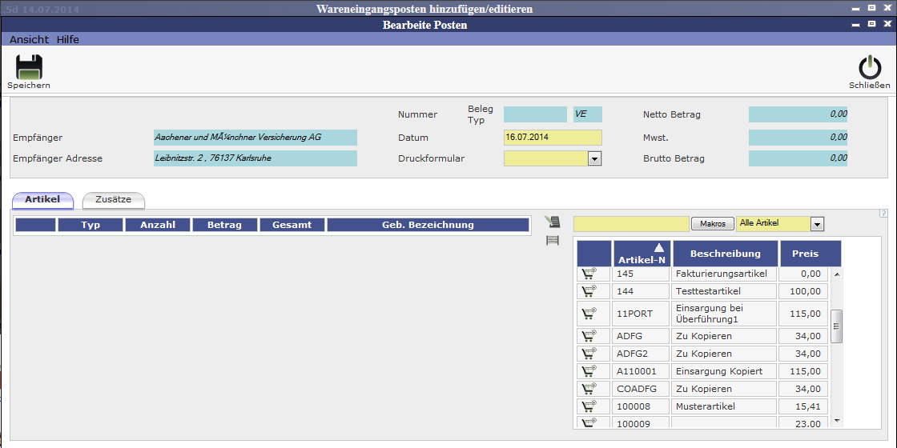Viewport: 897px width, 448px height.
Task: Click the list lines icon beside article search
Action: point(553,241)
